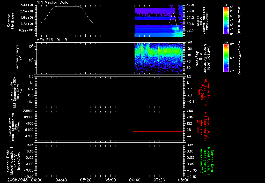The image size is (265, 183).
Task: Click the 04:00 time axis label
Action: (37, 180)
